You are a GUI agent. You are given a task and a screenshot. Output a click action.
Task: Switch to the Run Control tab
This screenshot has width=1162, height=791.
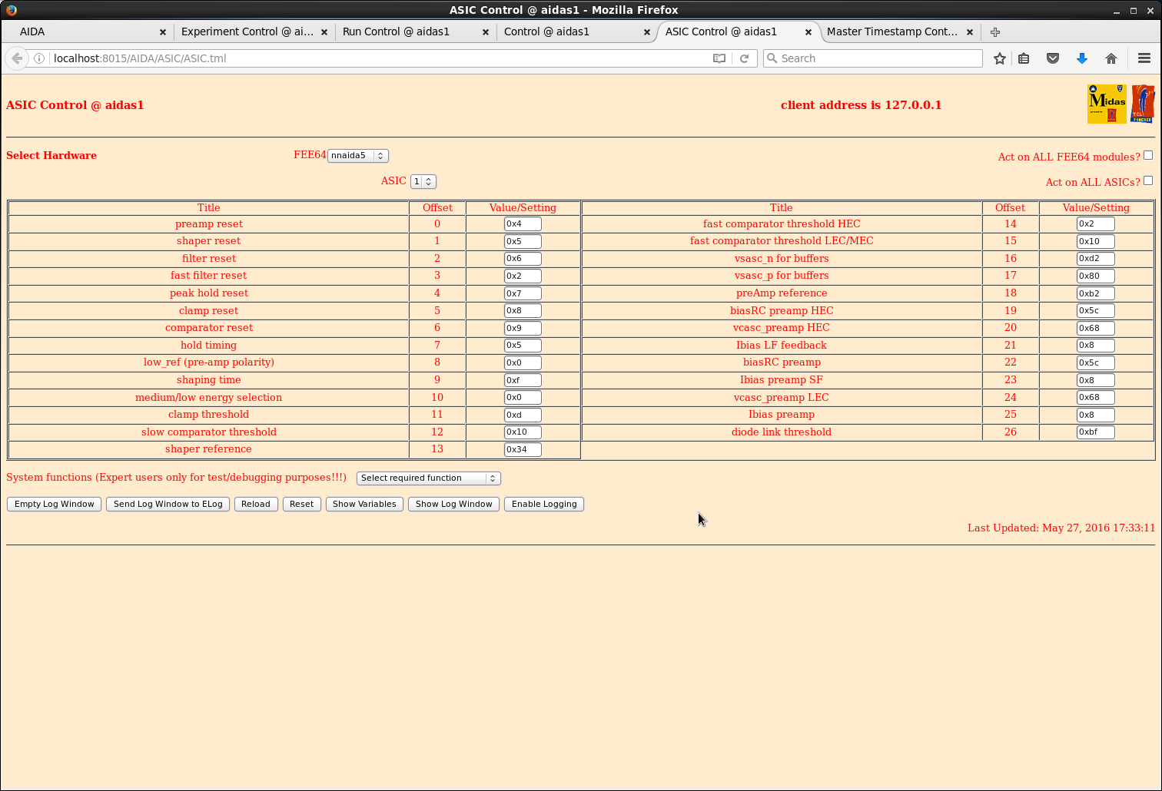[x=414, y=32]
